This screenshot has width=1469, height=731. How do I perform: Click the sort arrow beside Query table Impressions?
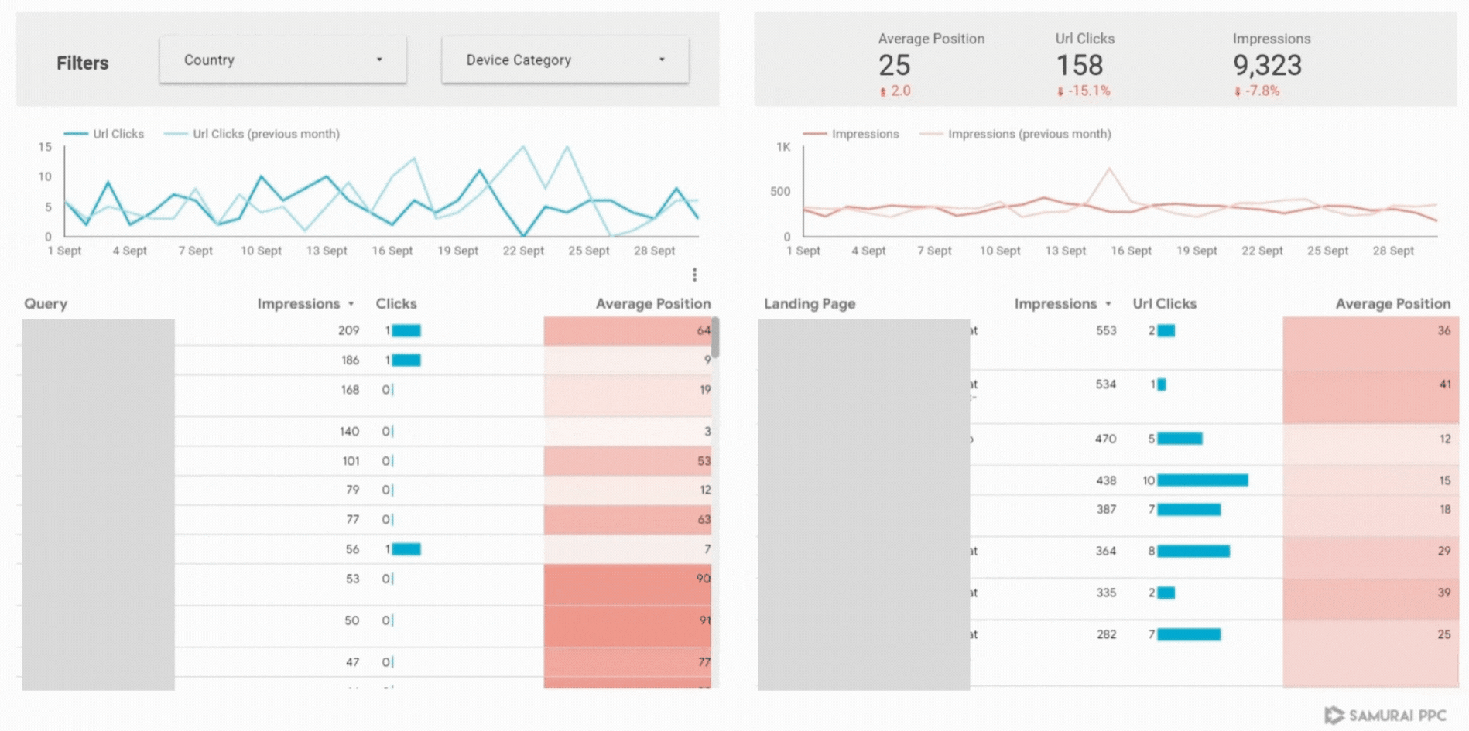point(351,304)
